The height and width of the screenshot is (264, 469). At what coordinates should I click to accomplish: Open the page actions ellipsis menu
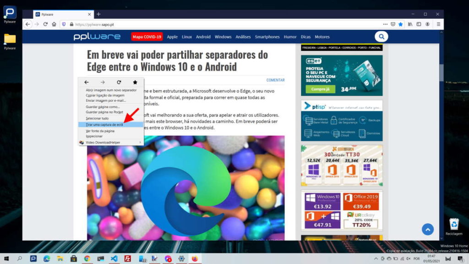[x=385, y=24]
